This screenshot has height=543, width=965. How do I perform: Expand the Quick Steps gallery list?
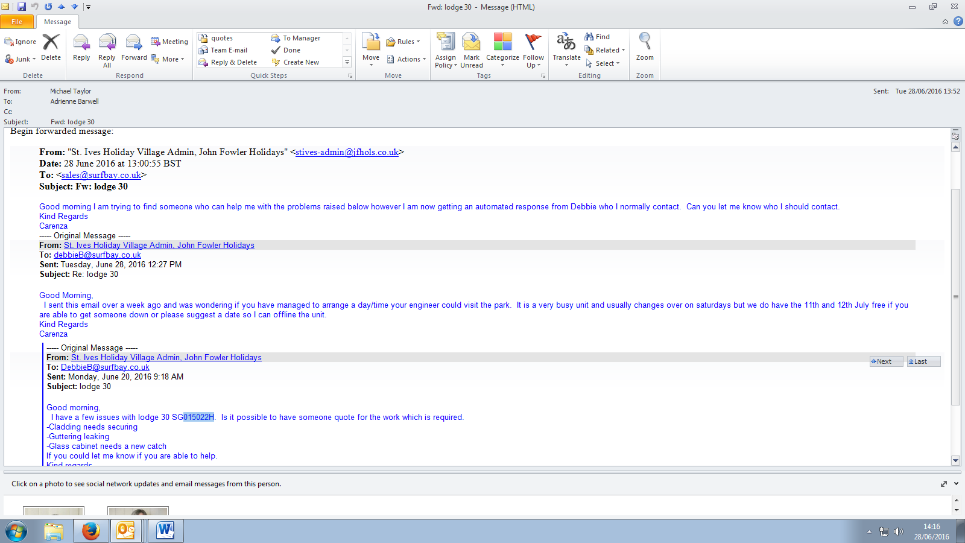tap(347, 62)
